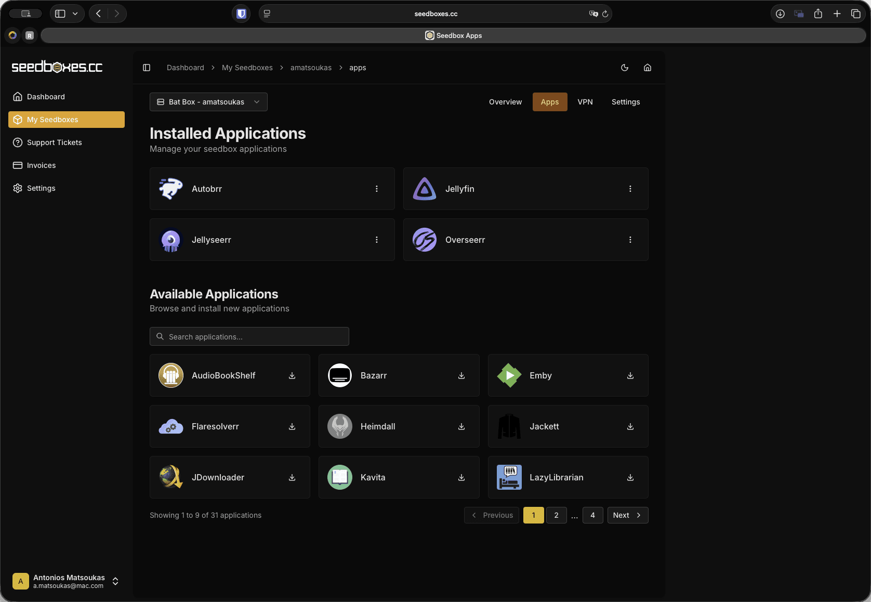Install Kavita via its download icon
This screenshot has height=602, width=871.
(x=461, y=477)
